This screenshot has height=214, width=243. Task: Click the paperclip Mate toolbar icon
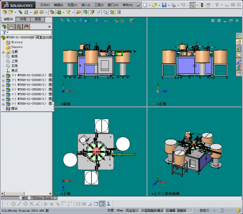point(20,12)
